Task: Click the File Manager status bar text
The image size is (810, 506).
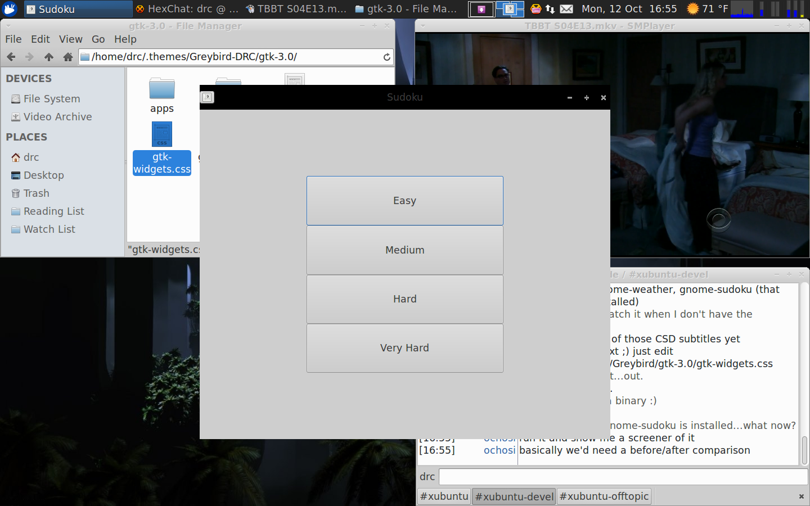Action: [x=164, y=250]
